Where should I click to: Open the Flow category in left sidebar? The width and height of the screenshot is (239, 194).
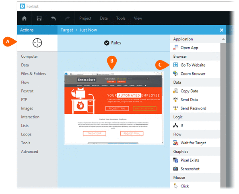(25, 82)
